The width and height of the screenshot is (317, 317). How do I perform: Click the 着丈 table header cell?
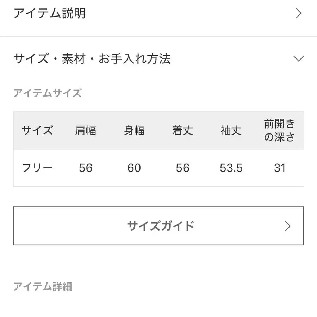click(x=182, y=131)
